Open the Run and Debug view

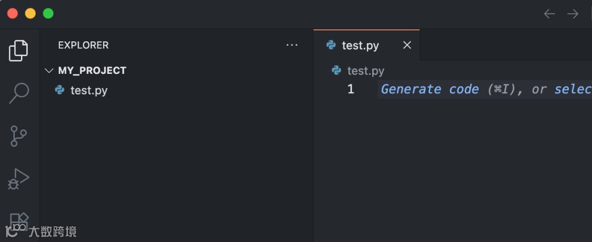pos(19,179)
